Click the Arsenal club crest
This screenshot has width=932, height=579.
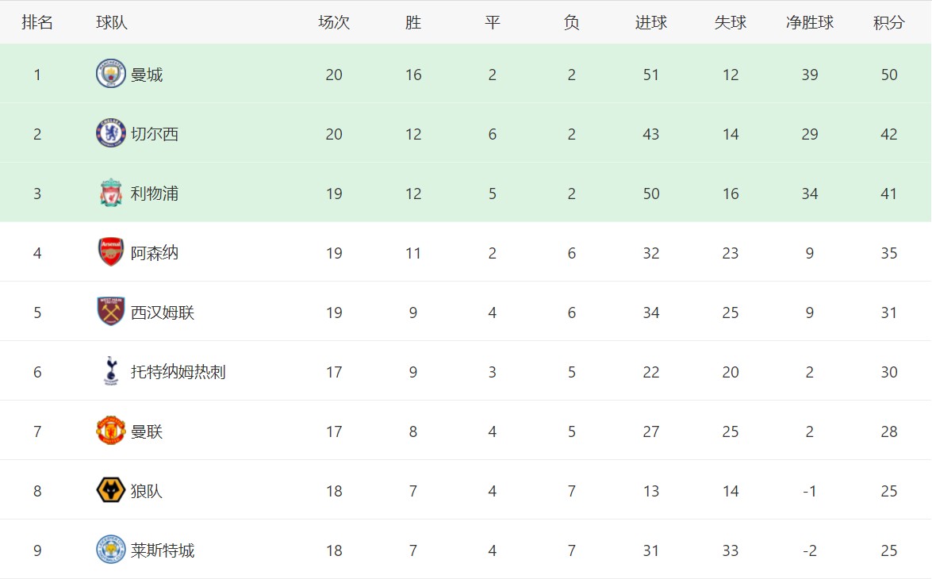pyautogui.click(x=111, y=252)
